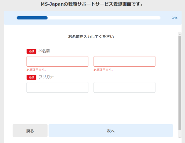The width and height of the screenshot is (185, 143).
Task: Click the error message under second name field
Action: point(103,70)
